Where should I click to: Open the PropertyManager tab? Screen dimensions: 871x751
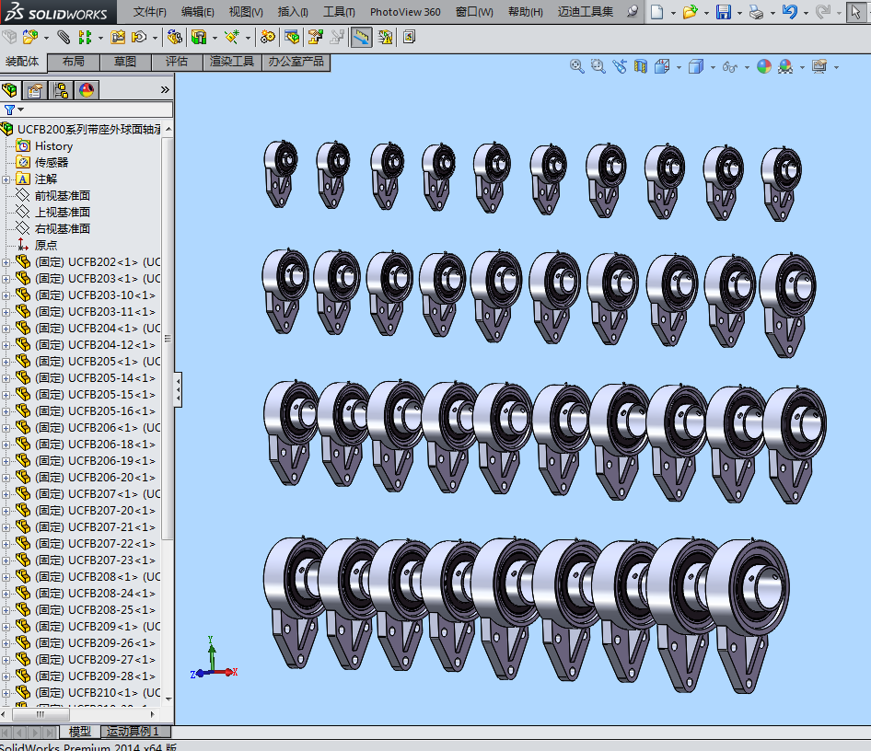pyautogui.click(x=34, y=90)
